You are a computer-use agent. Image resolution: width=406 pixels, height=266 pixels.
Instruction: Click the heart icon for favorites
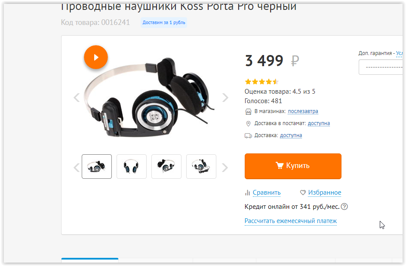pos(303,193)
